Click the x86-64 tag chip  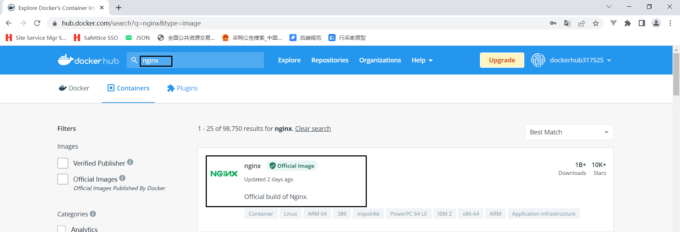tap(471, 214)
